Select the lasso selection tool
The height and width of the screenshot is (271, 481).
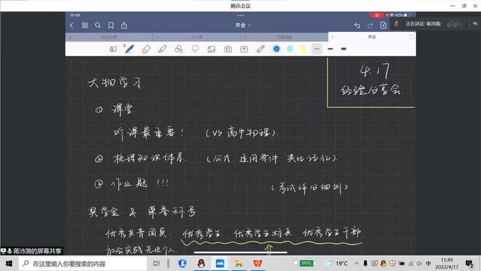coord(195,49)
